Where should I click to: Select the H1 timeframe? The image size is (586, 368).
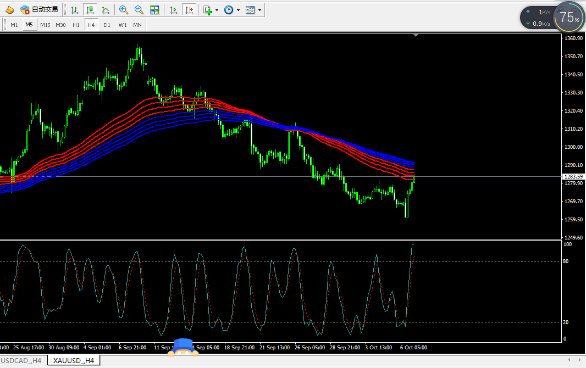click(76, 25)
